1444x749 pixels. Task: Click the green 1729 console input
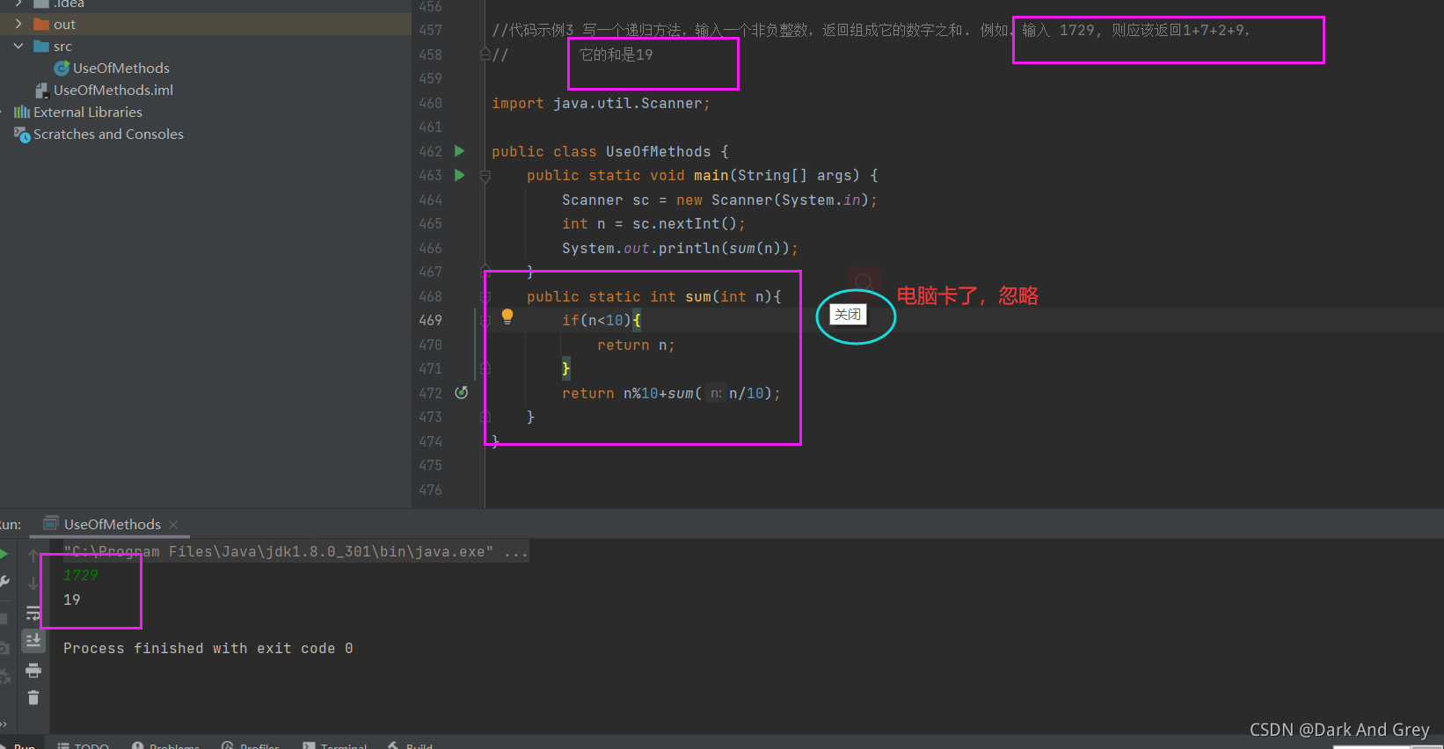(x=81, y=575)
